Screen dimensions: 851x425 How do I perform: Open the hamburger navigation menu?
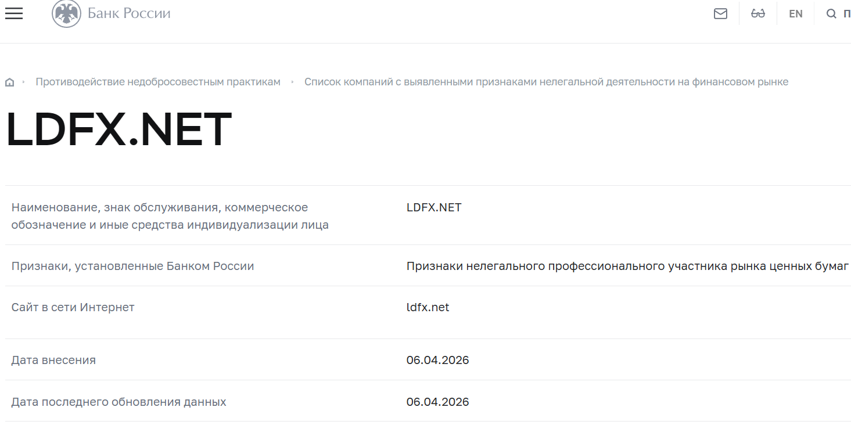(x=13, y=13)
